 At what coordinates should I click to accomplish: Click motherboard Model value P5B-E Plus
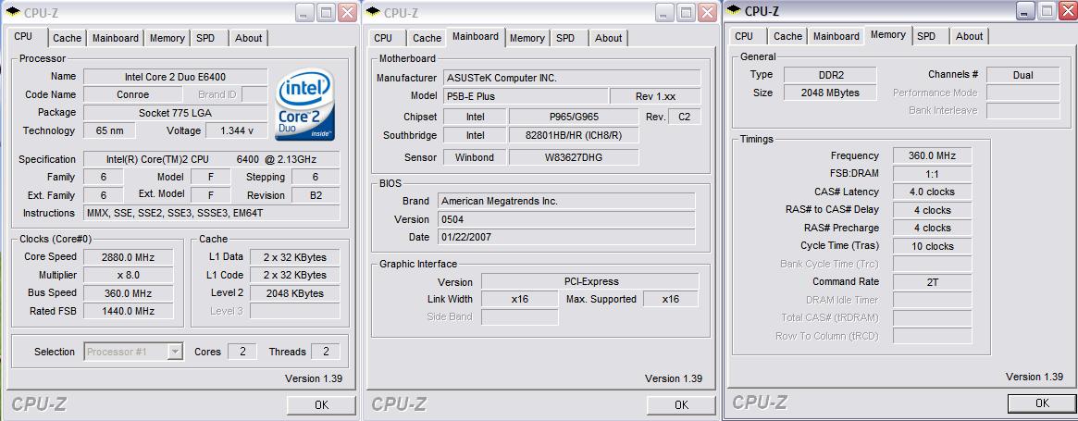[526, 95]
